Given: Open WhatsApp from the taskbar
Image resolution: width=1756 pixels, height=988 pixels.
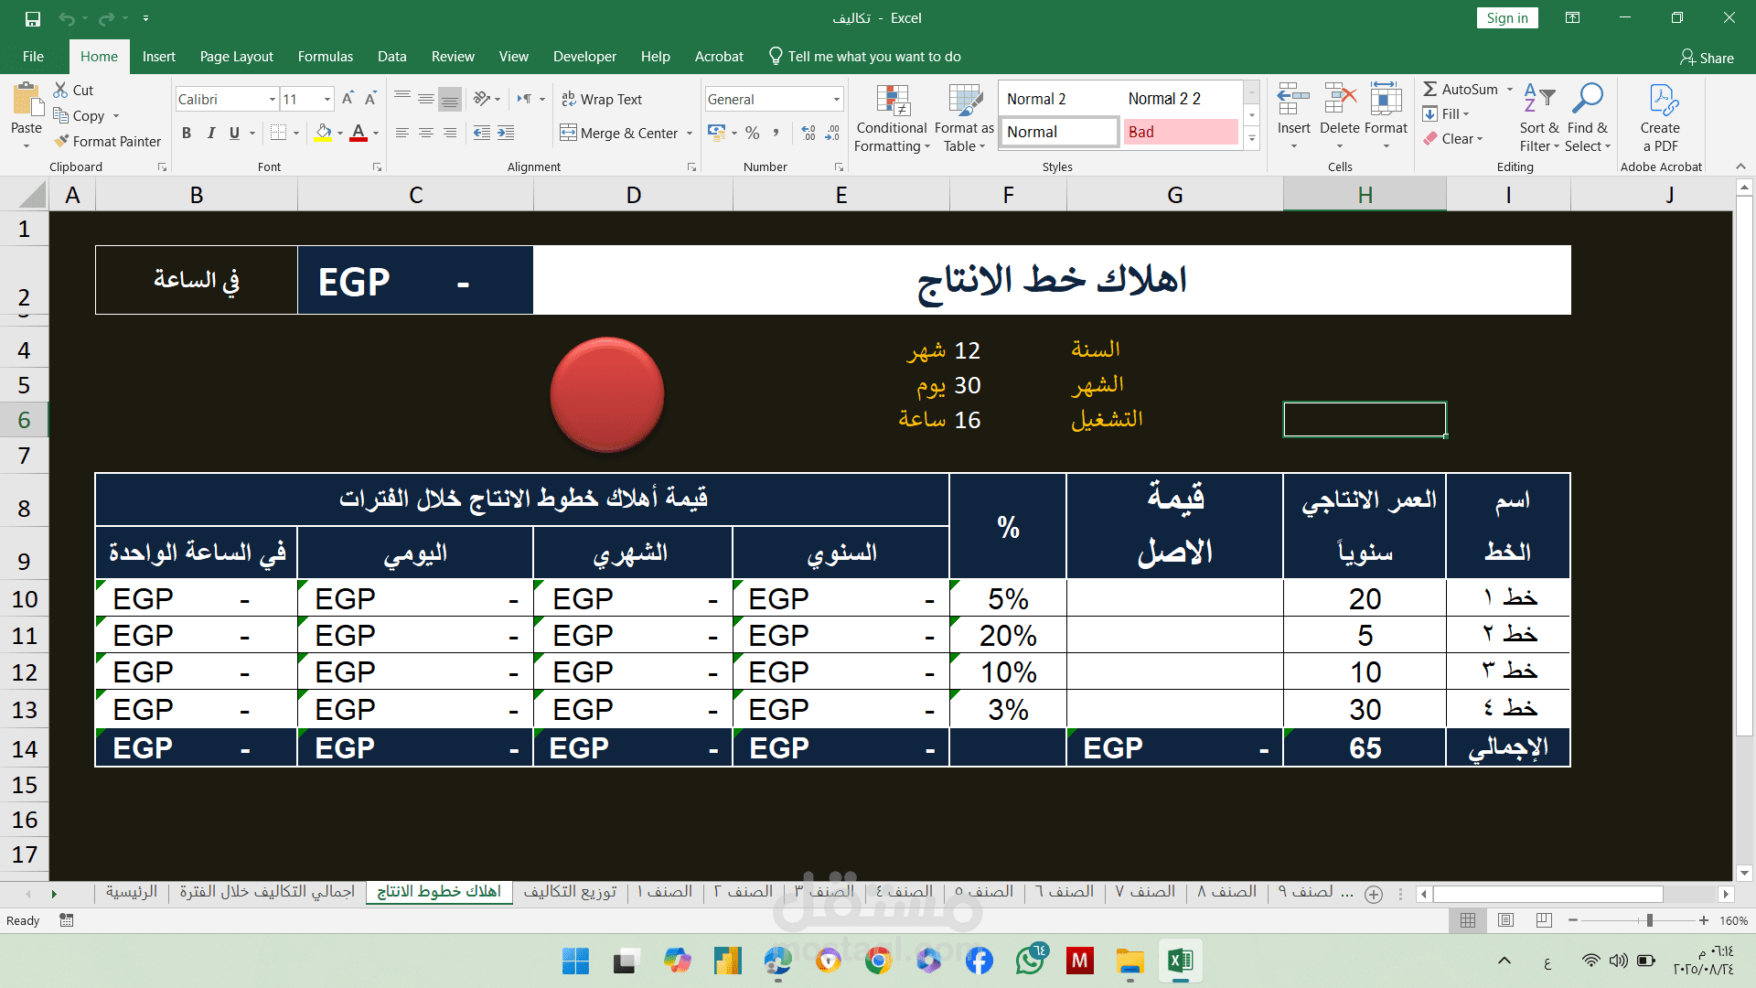Looking at the screenshot, I should click(x=1031, y=961).
